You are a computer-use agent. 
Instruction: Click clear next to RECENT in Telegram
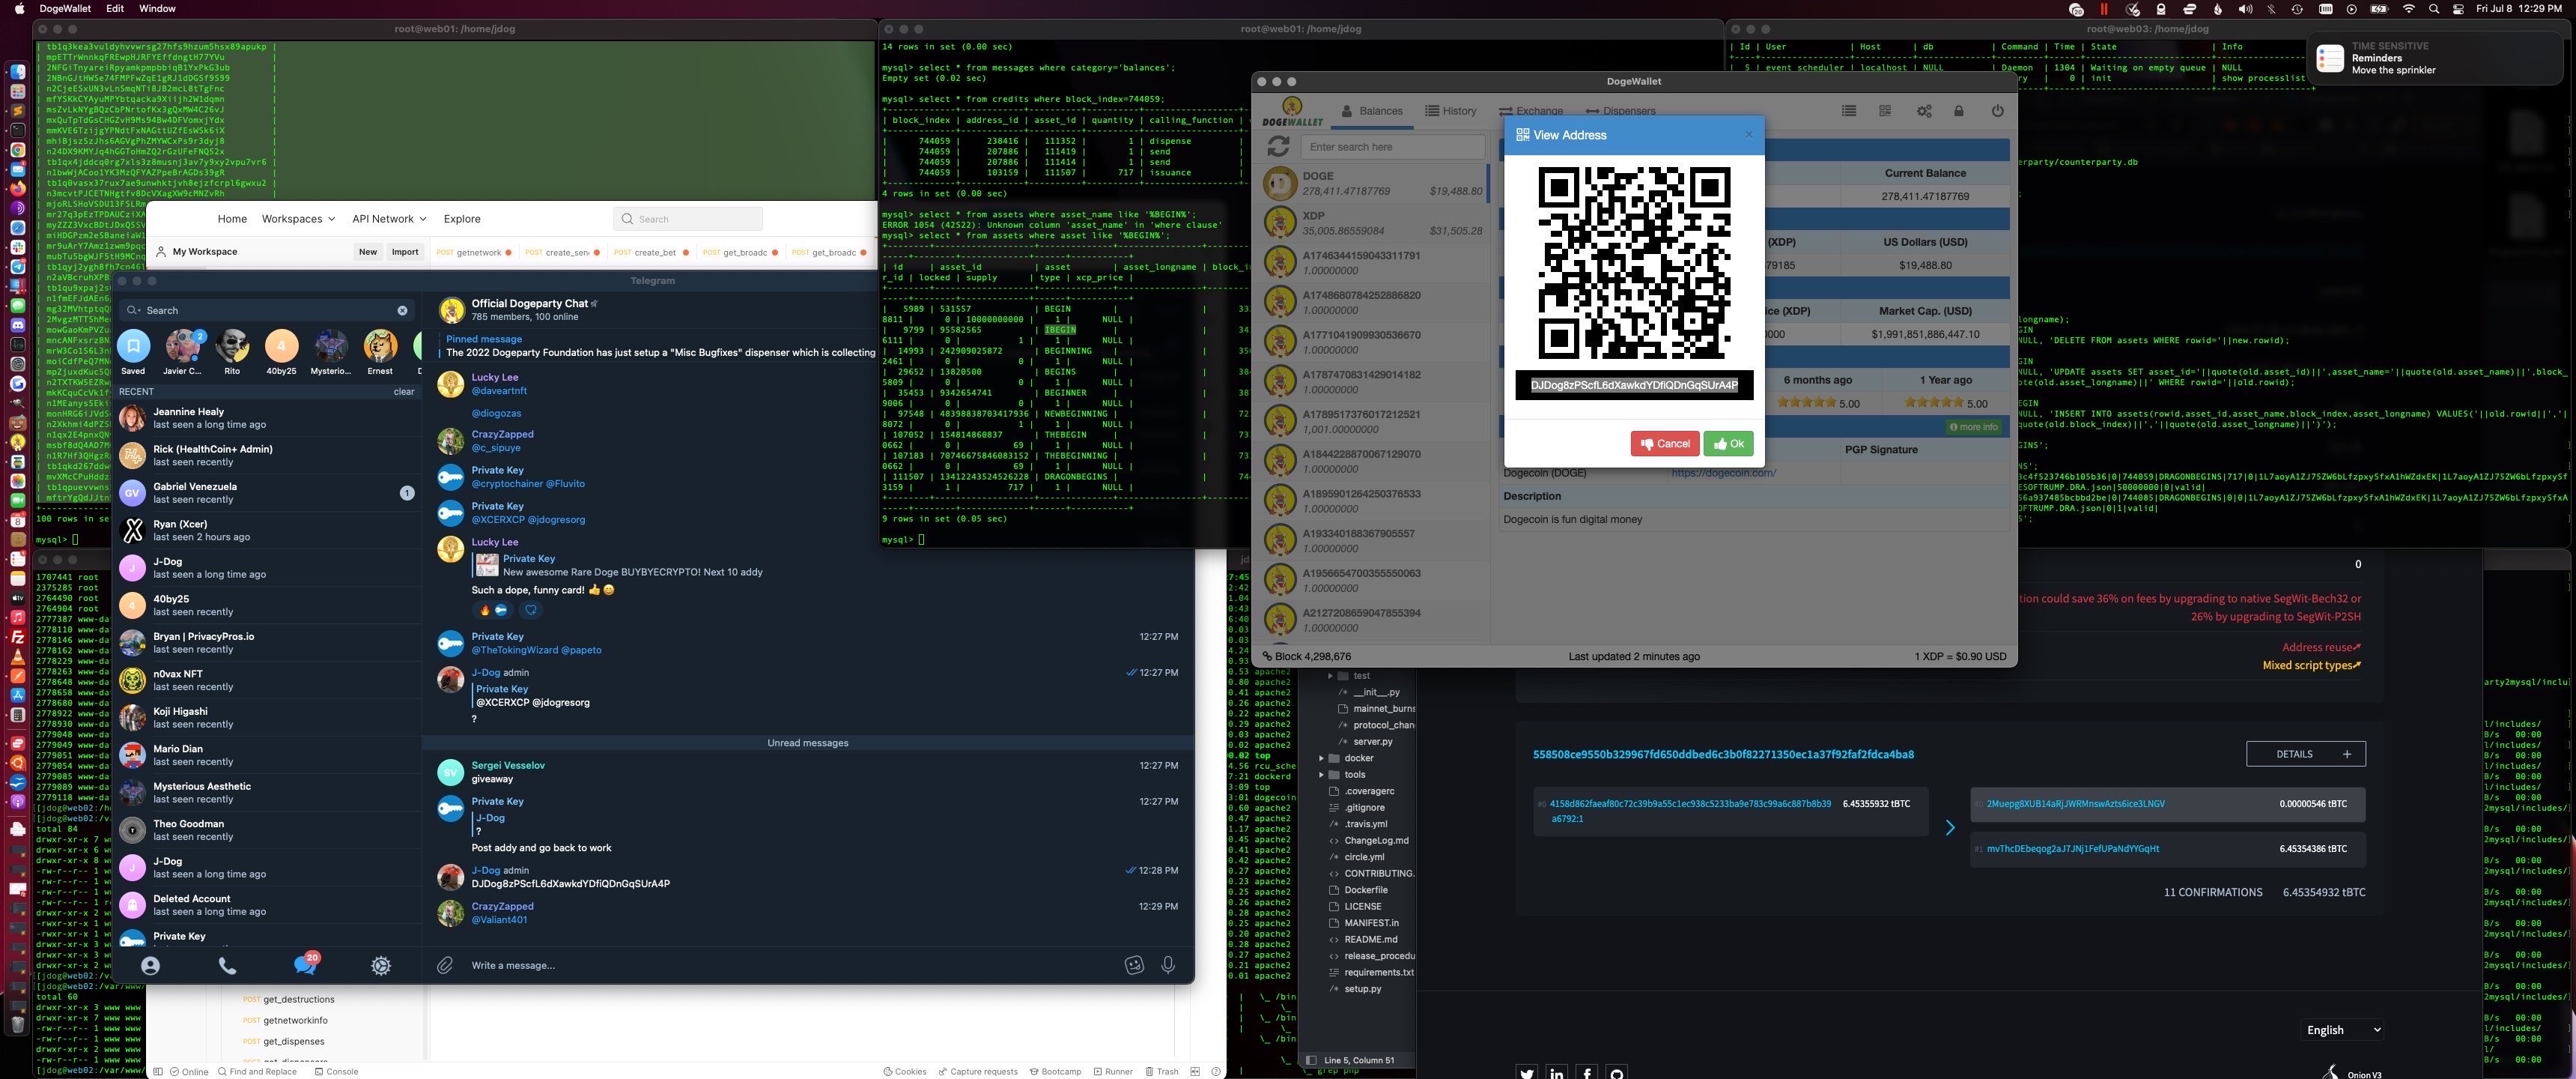point(403,391)
